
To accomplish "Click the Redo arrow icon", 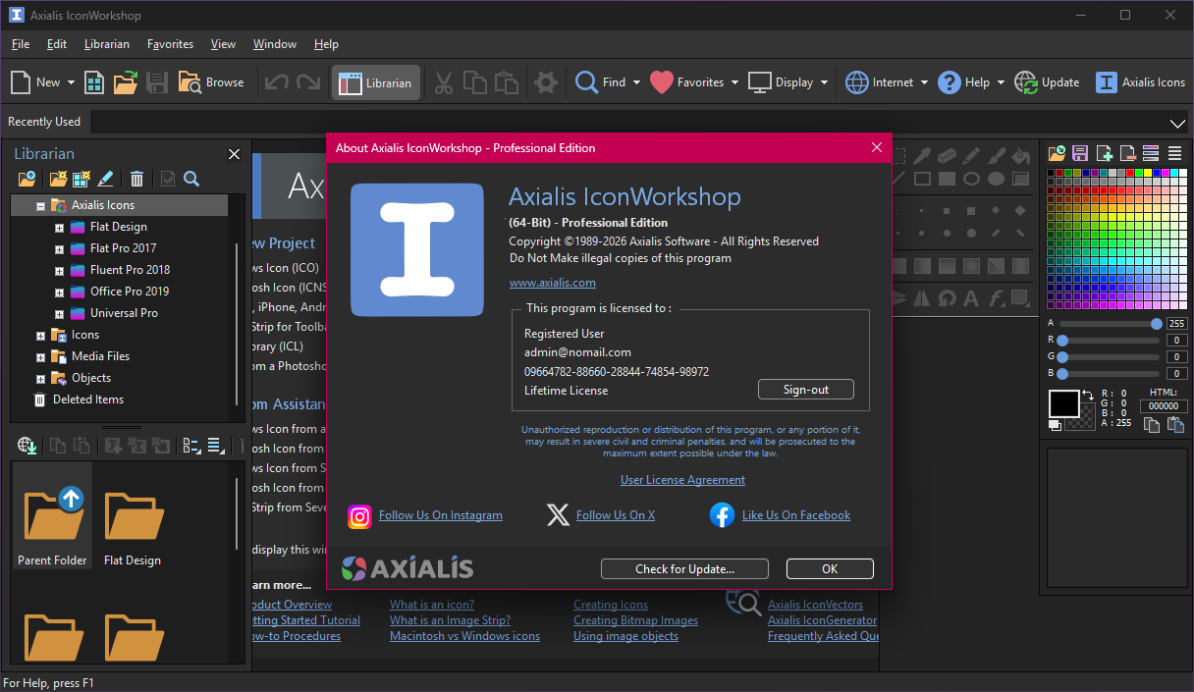I will pos(308,83).
